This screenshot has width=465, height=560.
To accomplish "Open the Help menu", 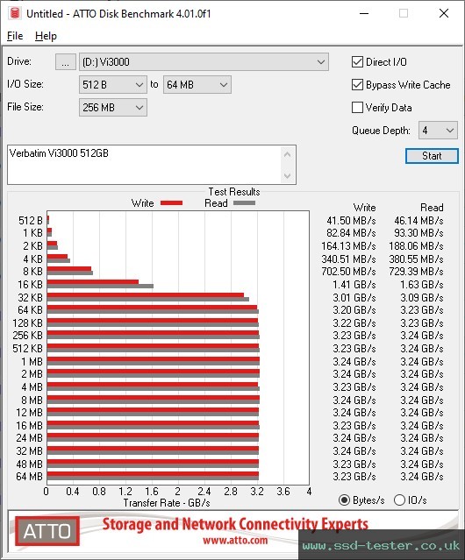I will (46, 36).
